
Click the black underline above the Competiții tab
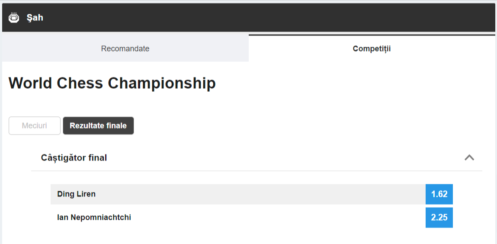pyautogui.click(x=372, y=35)
